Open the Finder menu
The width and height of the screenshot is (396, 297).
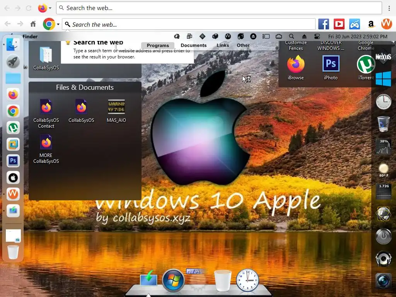[x=30, y=36]
